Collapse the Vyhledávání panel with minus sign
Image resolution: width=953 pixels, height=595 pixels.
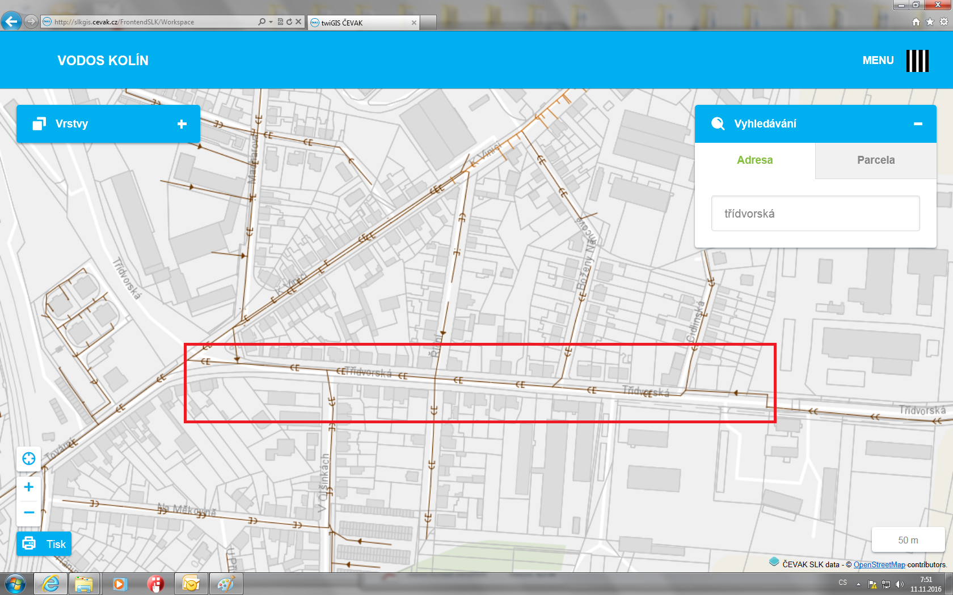(x=918, y=124)
